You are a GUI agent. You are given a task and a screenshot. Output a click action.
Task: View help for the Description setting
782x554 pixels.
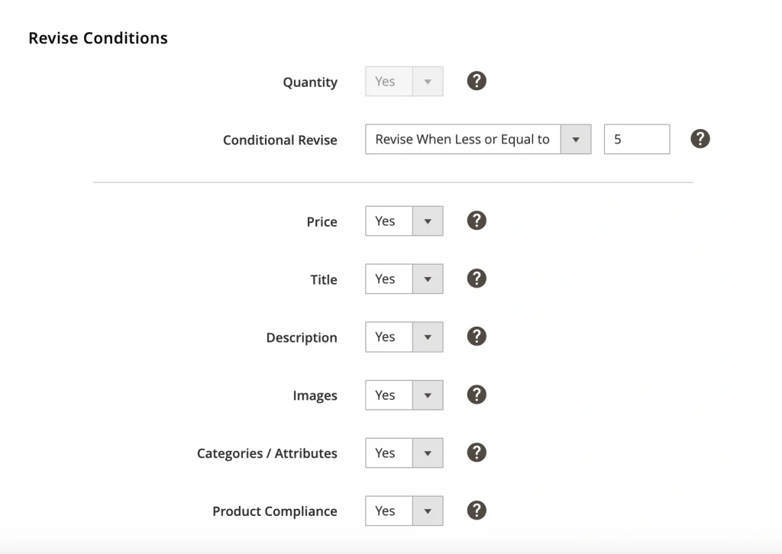(477, 337)
